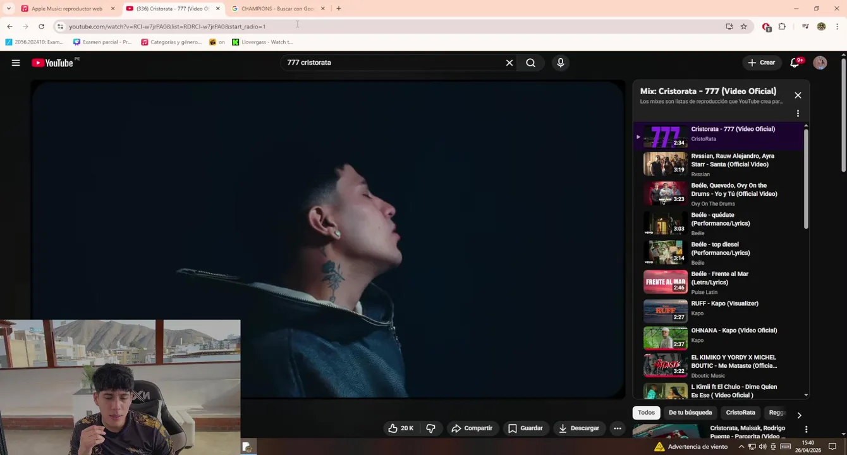The width and height of the screenshot is (847, 455).
Task: Click the Crear button
Action: coord(762,63)
